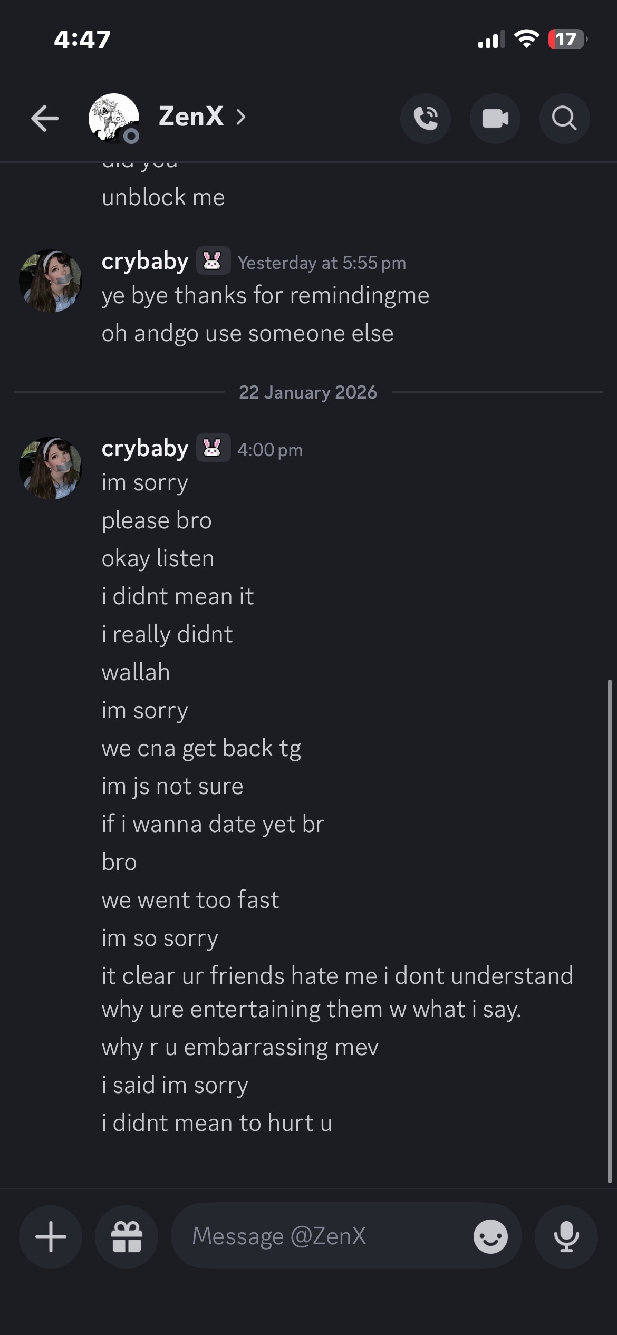This screenshot has width=617, height=1335.
Task: Tap the ZenX name in header
Action: point(191,117)
